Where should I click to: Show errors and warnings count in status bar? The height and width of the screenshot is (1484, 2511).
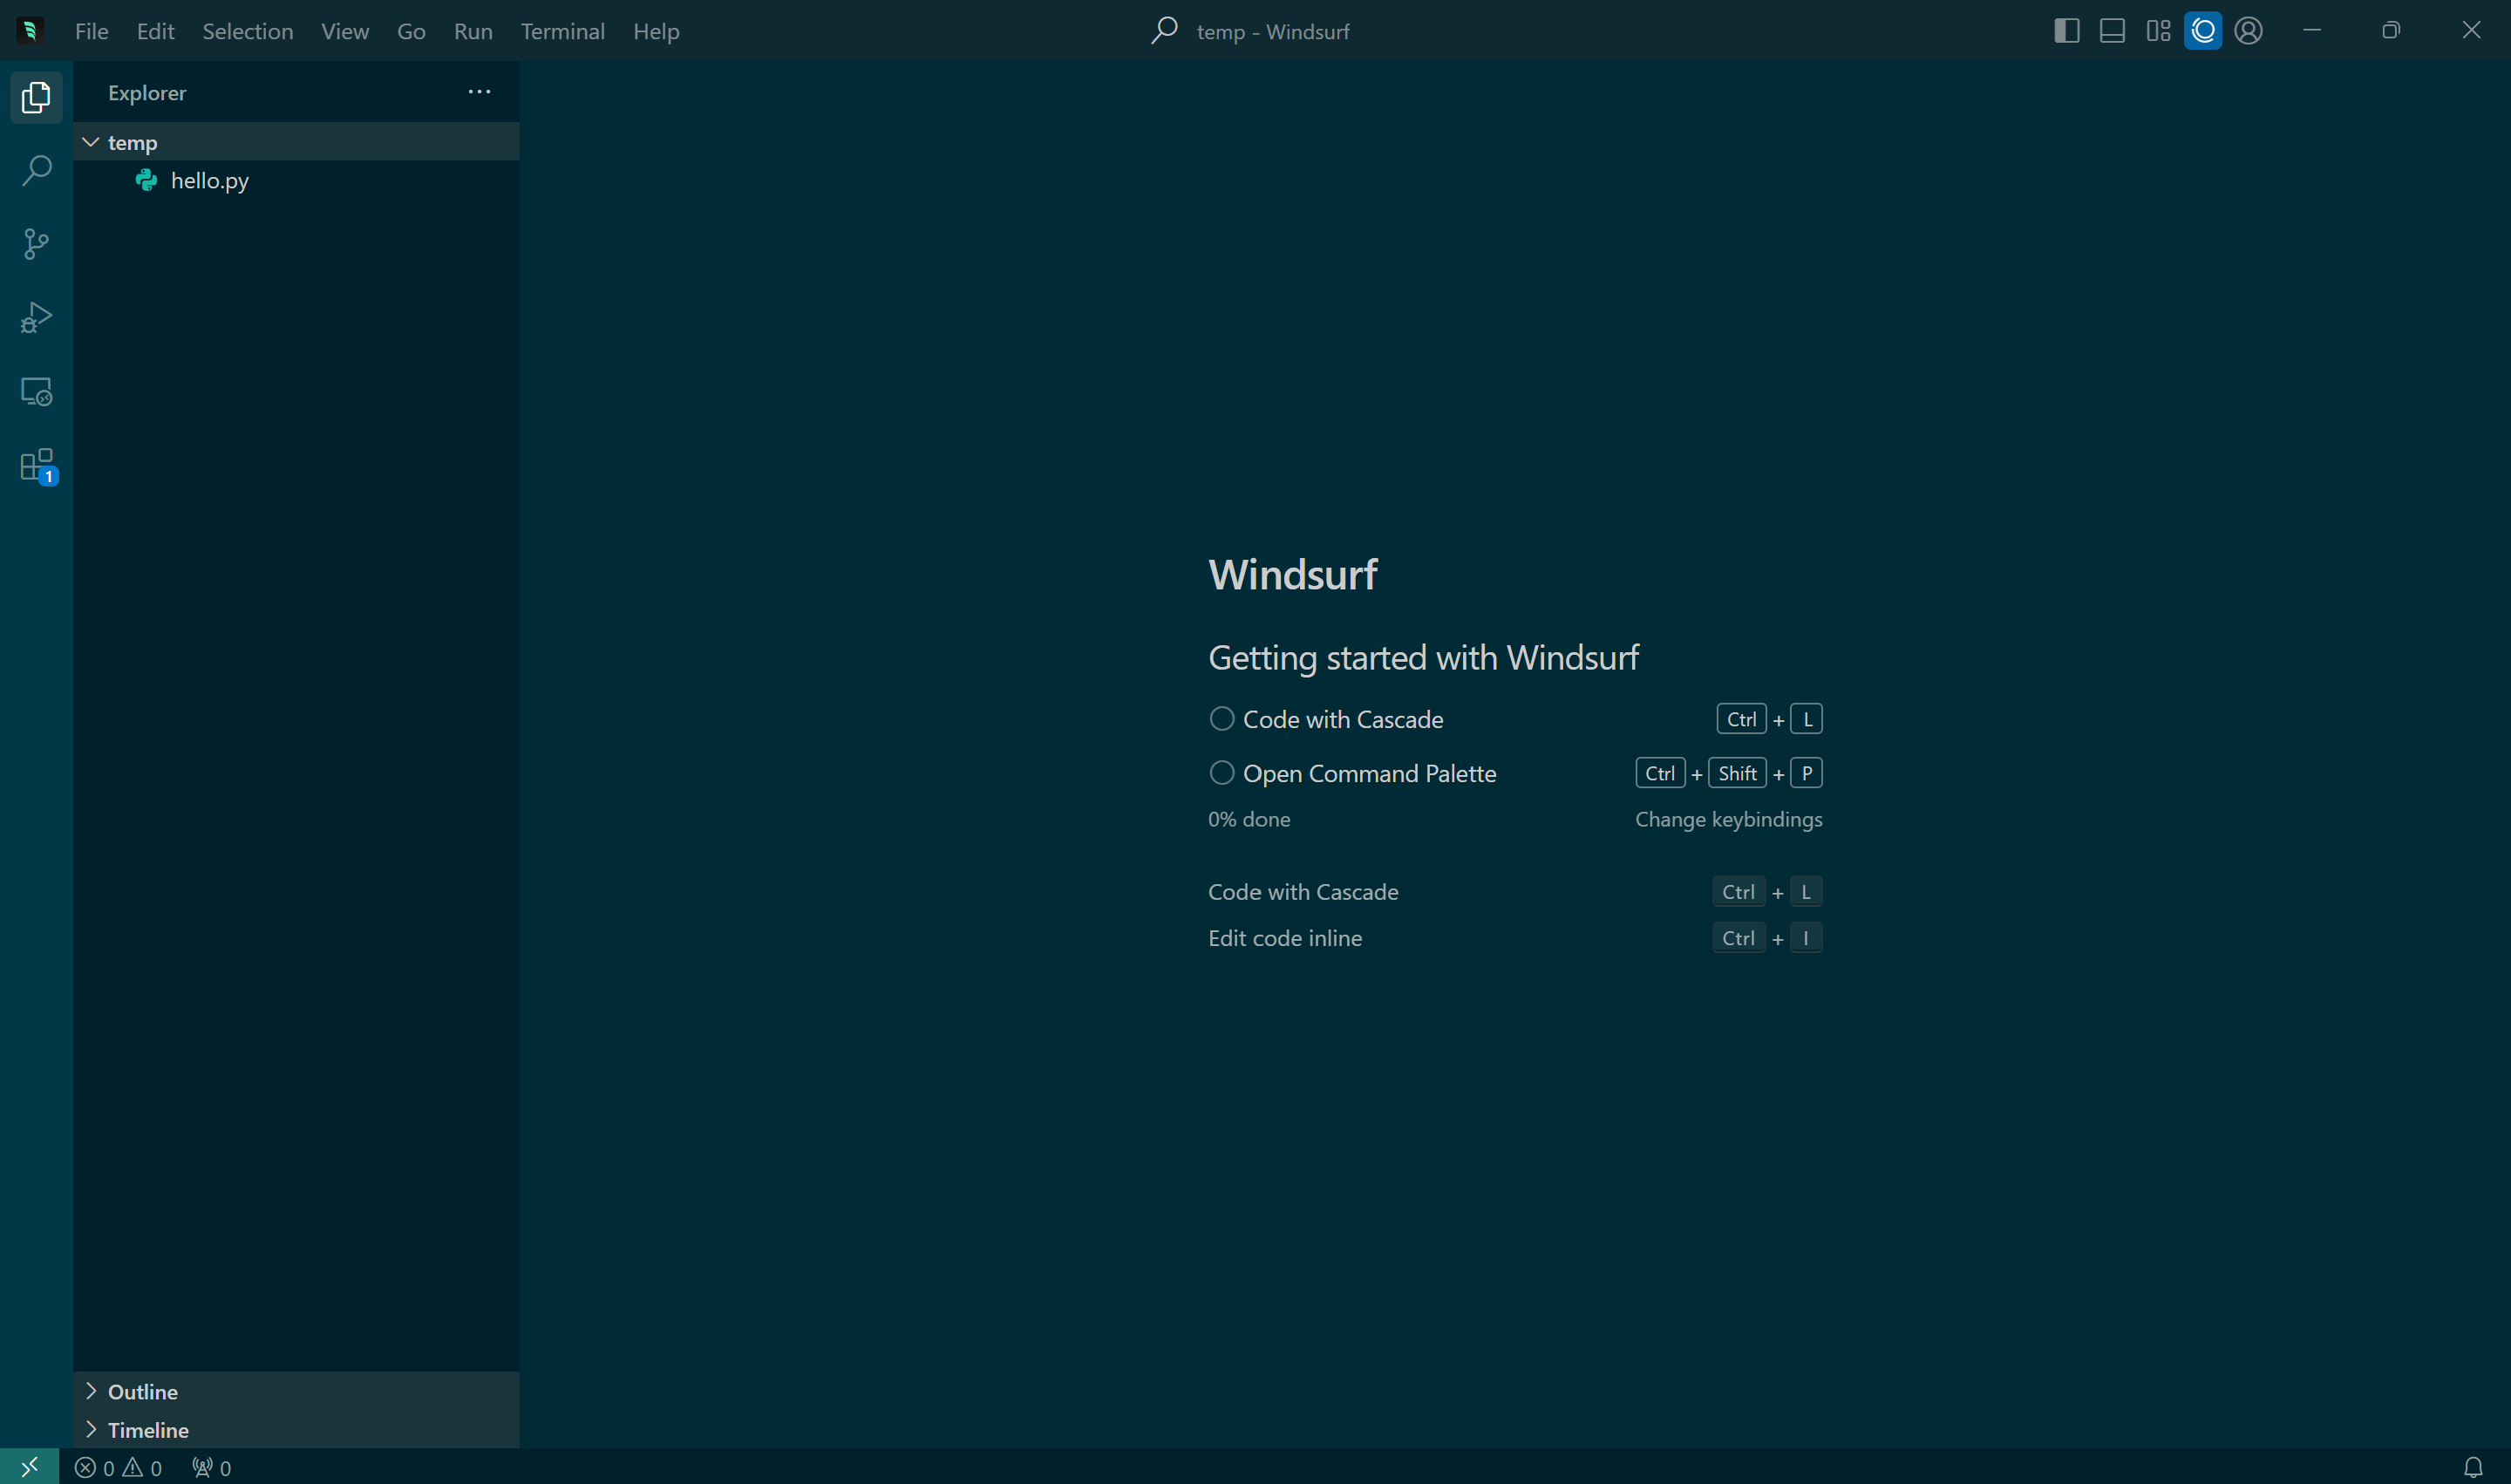[x=119, y=1467]
